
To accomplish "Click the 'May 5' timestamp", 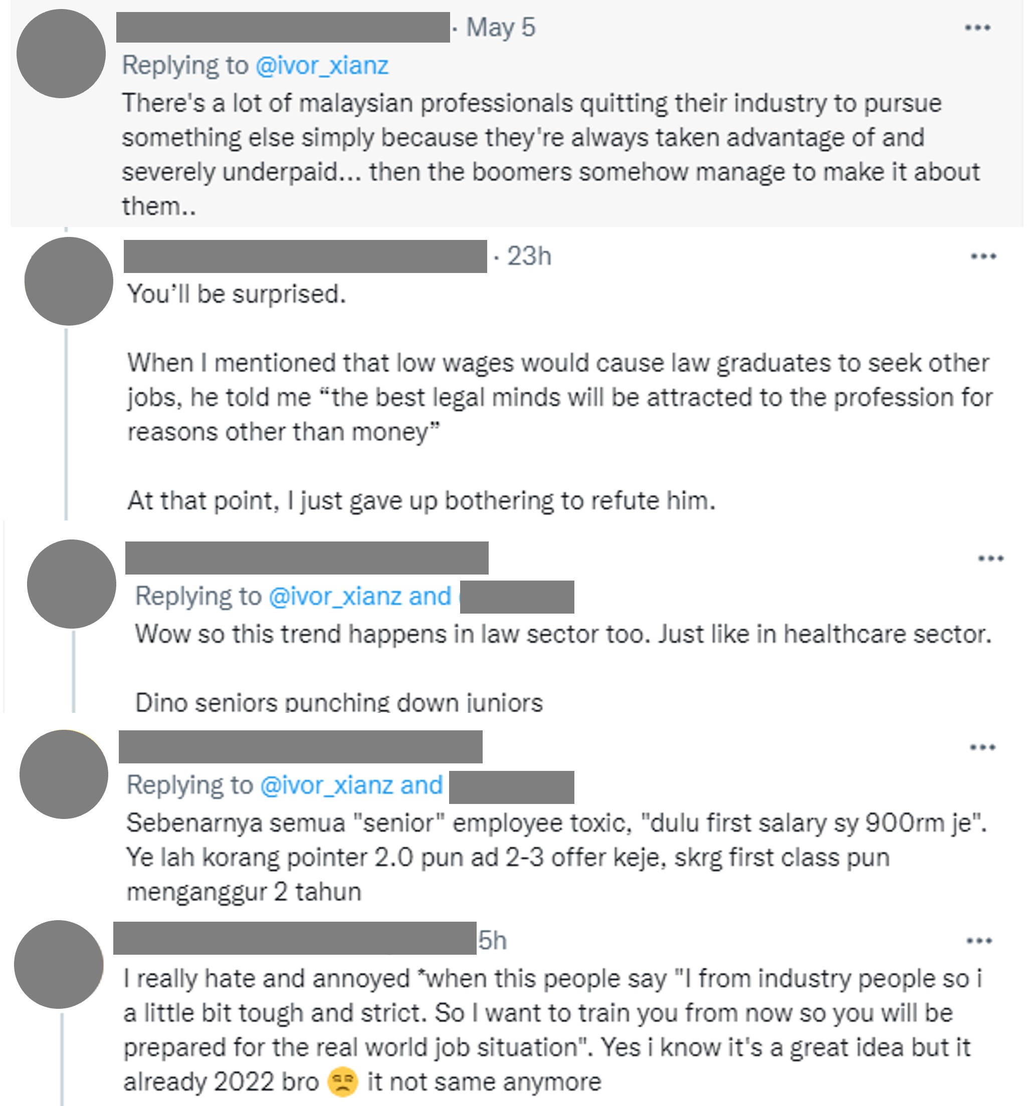I will 501,27.
